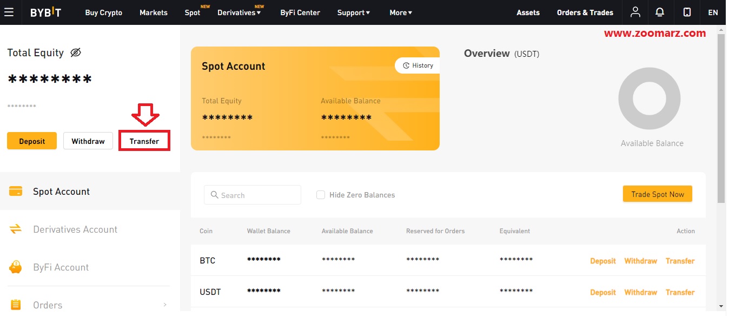Open Markets in top navigation

click(154, 12)
